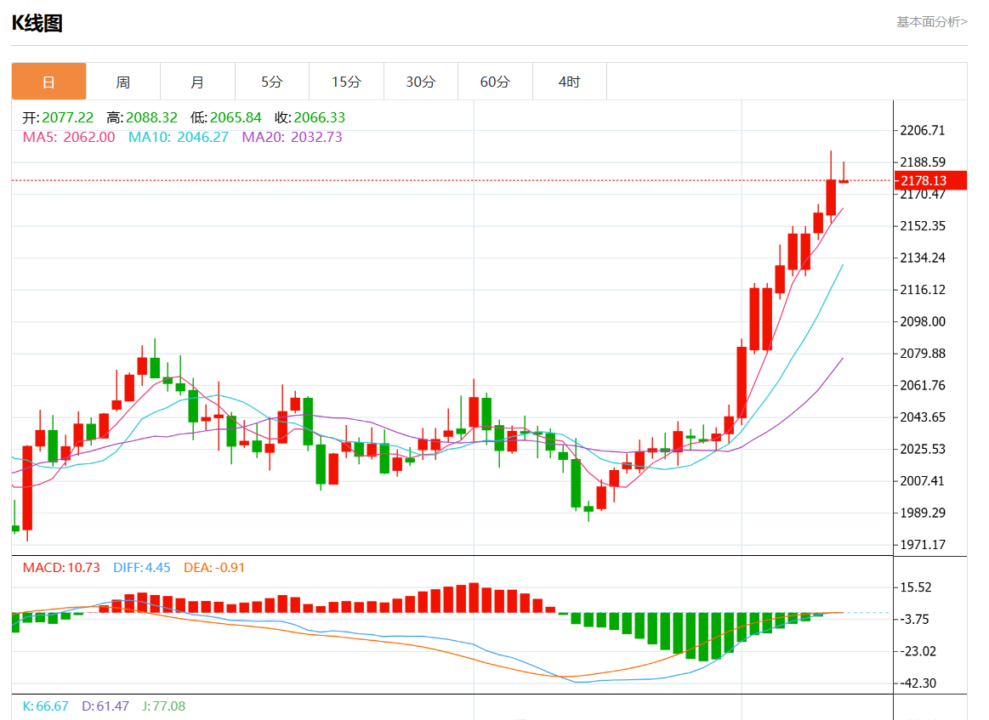
Task: Click the 2043.65 price axis label
Action: coord(923,417)
